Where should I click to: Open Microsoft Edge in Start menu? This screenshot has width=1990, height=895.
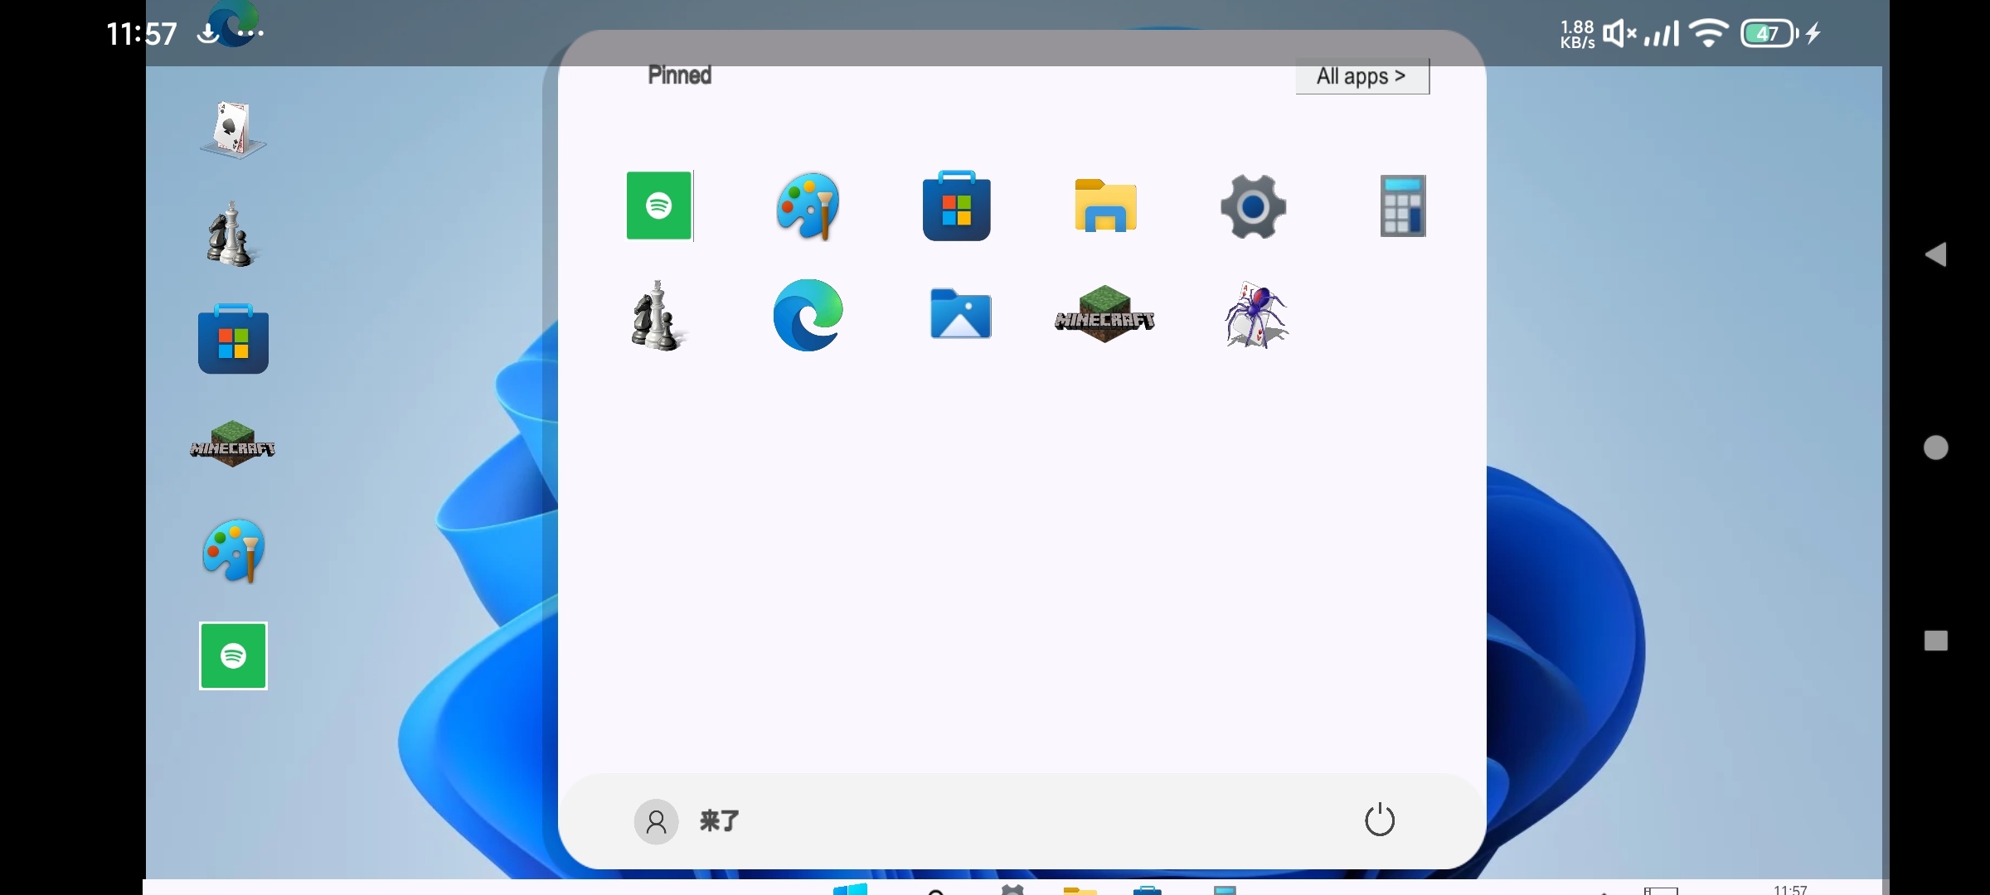tap(808, 315)
